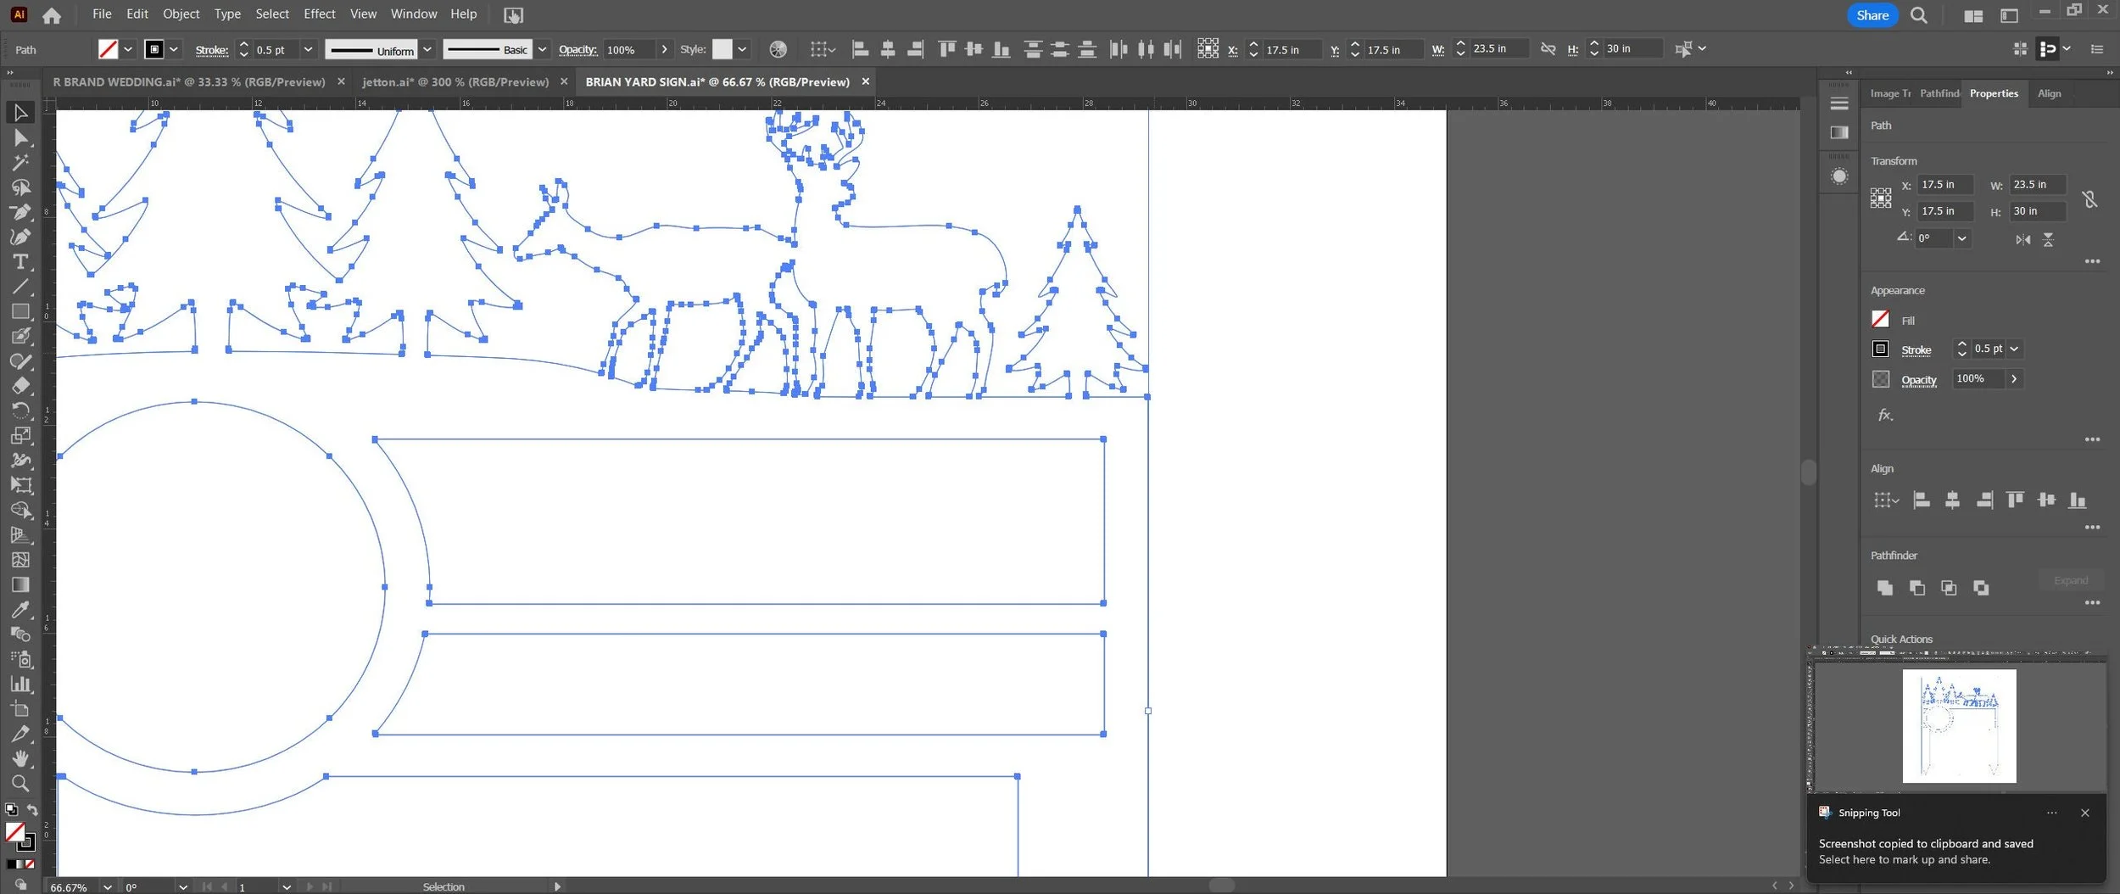Switch to jetton.ai document tab

click(455, 81)
